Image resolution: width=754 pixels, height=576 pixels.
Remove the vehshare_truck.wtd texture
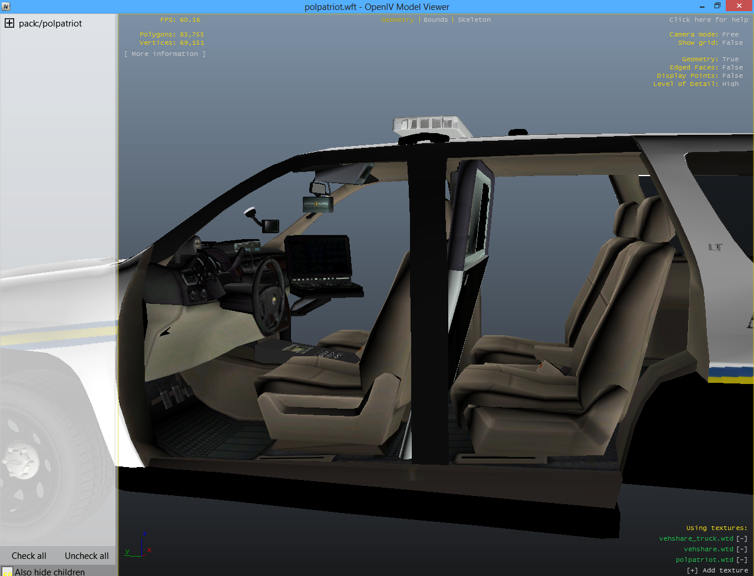click(x=742, y=538)
